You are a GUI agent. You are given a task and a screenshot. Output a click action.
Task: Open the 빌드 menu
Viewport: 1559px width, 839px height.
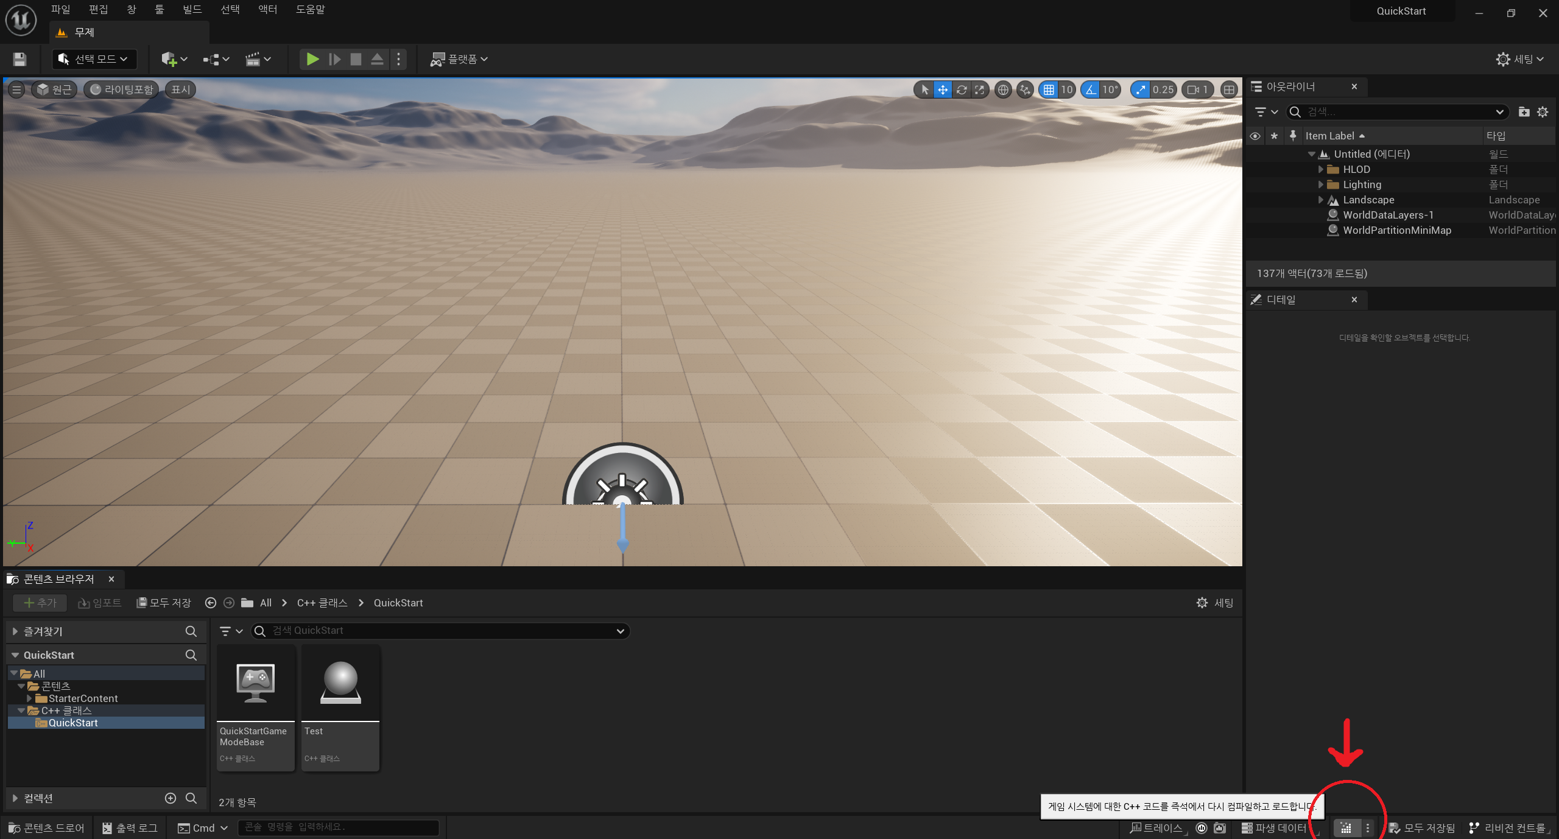[192, 10]
